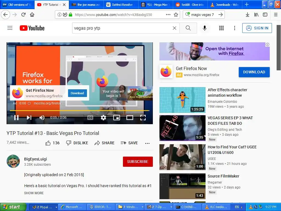The width and height of the screenshot is (281, 211).
Task: Reload the current page
Action: pyautogui.click(x=24, y=15)
